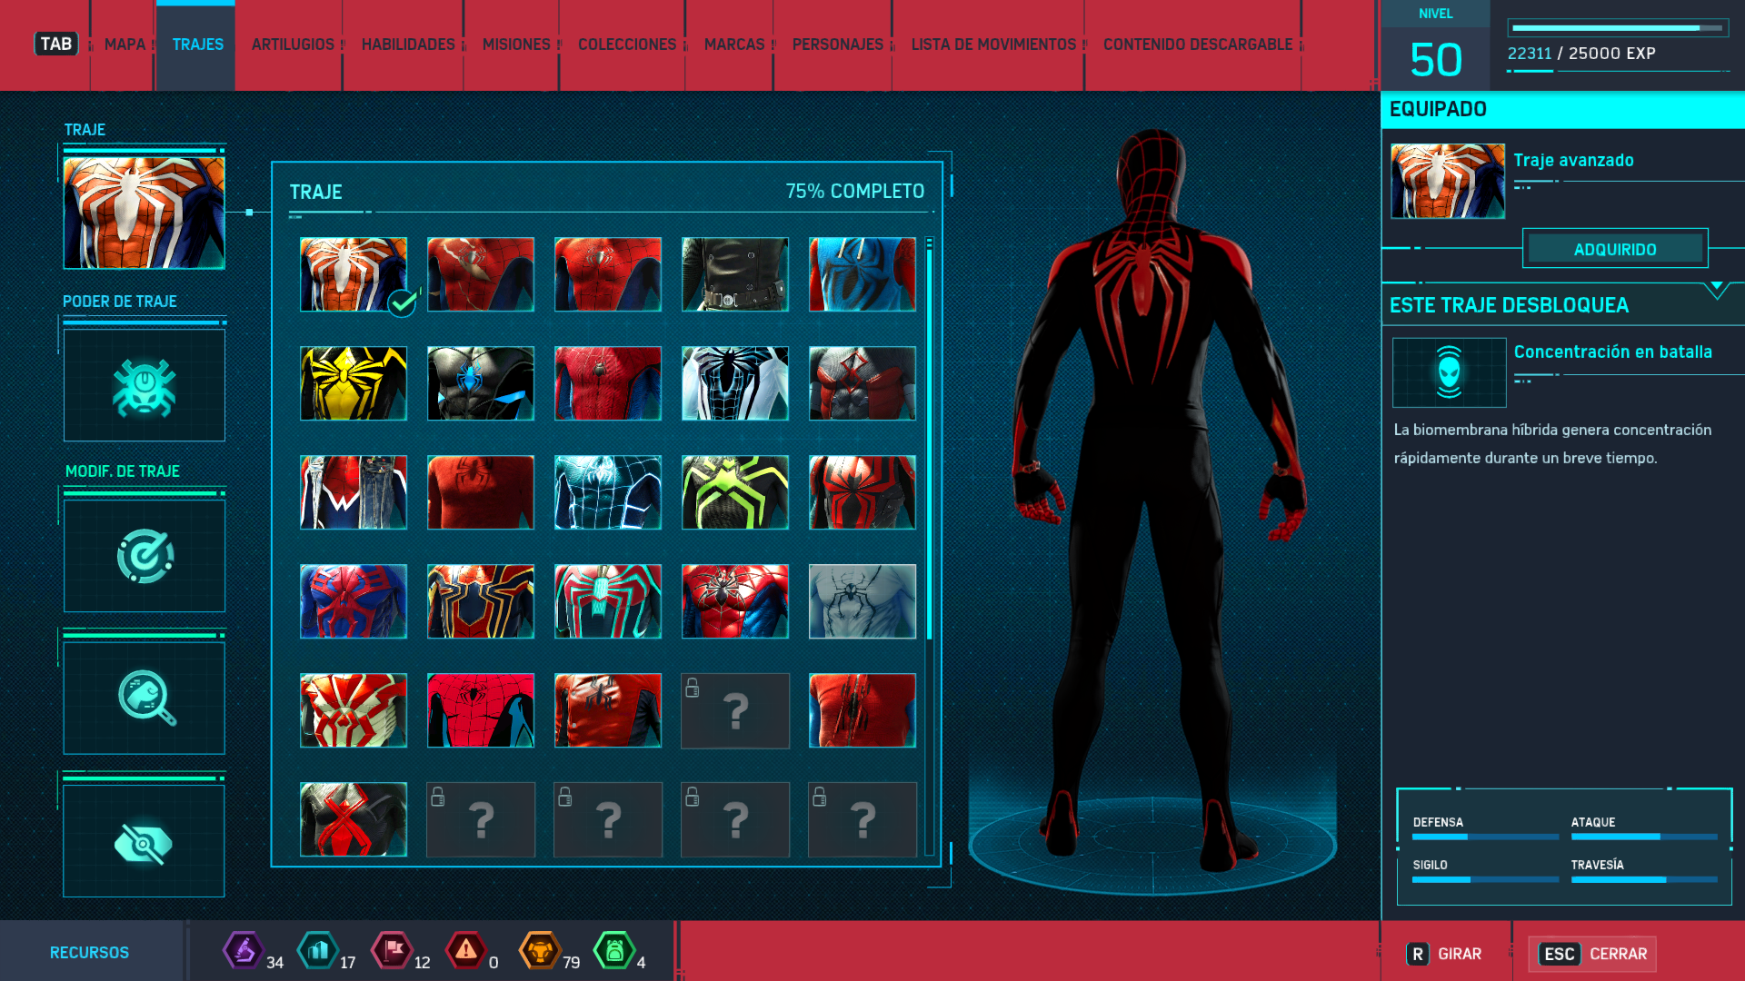Select the cel-shaded vintage comic suit
This screenshot has height=981, width=1745.
481,710
